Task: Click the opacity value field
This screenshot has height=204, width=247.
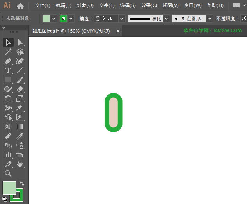Action: [244, 19]
